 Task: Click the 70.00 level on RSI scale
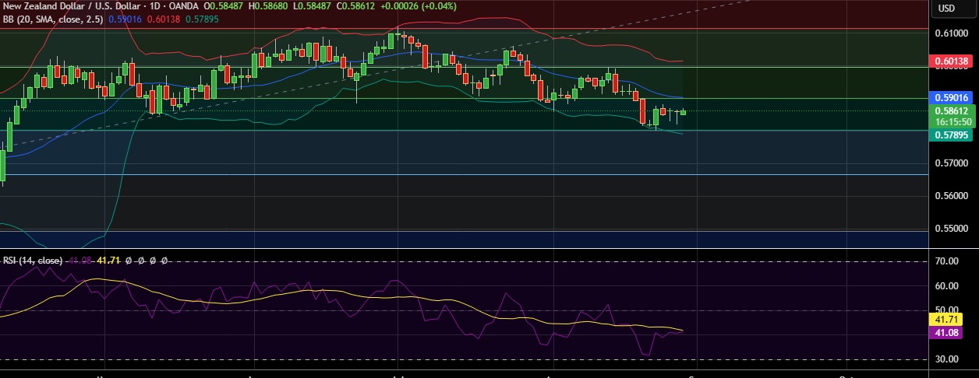946,262
